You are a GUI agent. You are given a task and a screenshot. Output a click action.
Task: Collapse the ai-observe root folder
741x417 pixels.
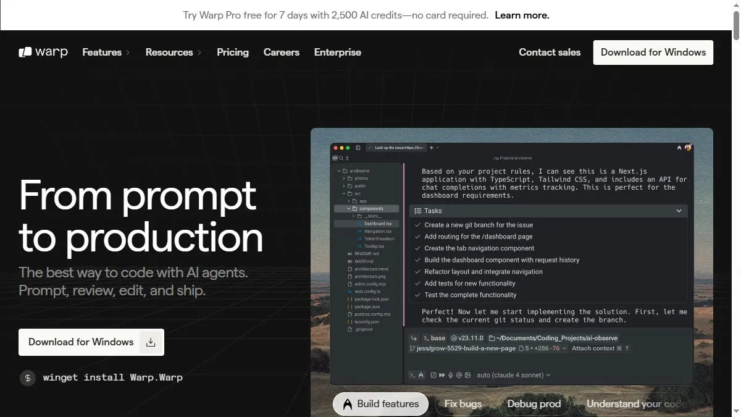[x=339, y=171]
